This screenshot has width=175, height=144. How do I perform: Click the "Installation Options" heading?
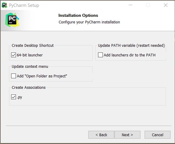[78, 15]
